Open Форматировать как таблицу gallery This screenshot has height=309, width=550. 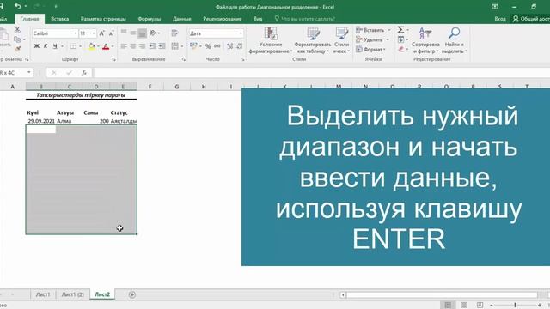click(x=313, y=40)
